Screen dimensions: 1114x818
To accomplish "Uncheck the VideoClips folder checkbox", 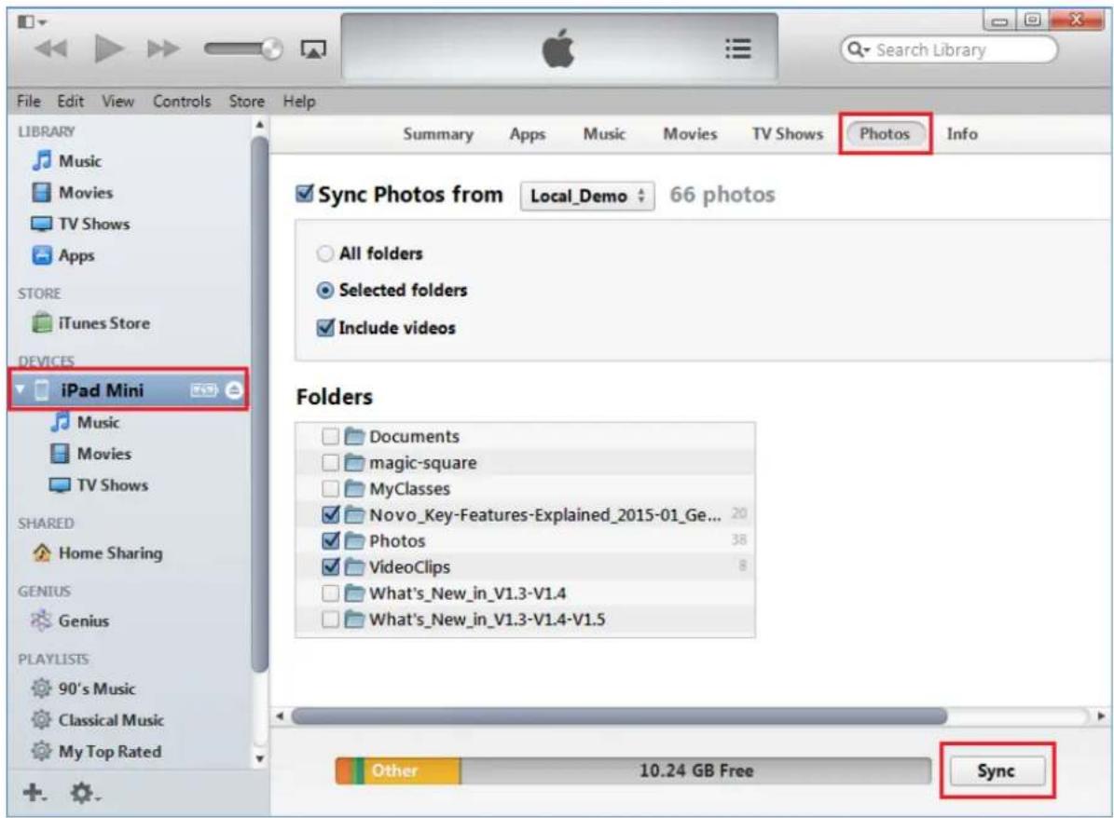I will pos(330,566).
